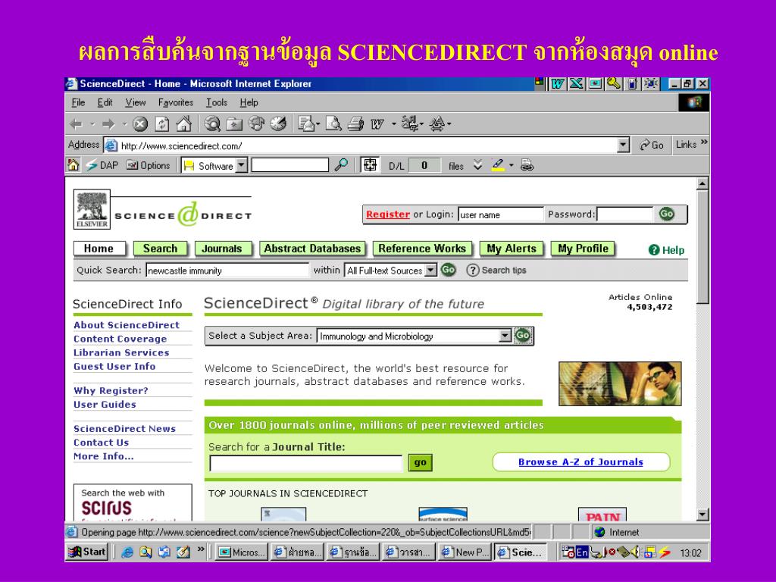This screenshot has width=776, height=582.
Task: Click the Word icon in Office shortcut bar
Action: 558,83
